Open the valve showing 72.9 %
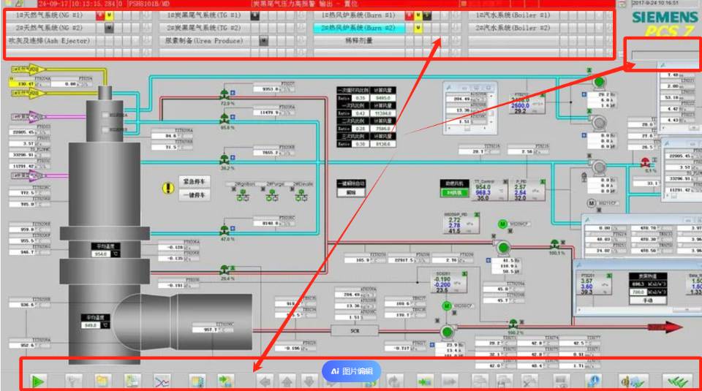 tap(224, 95)
